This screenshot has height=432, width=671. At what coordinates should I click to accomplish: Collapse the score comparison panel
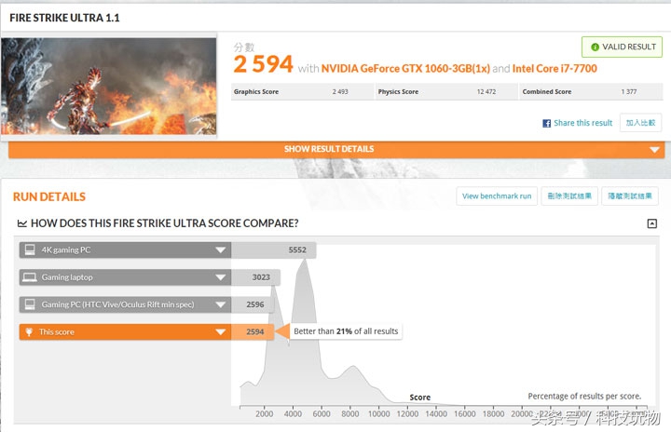[x=651, y=223]
